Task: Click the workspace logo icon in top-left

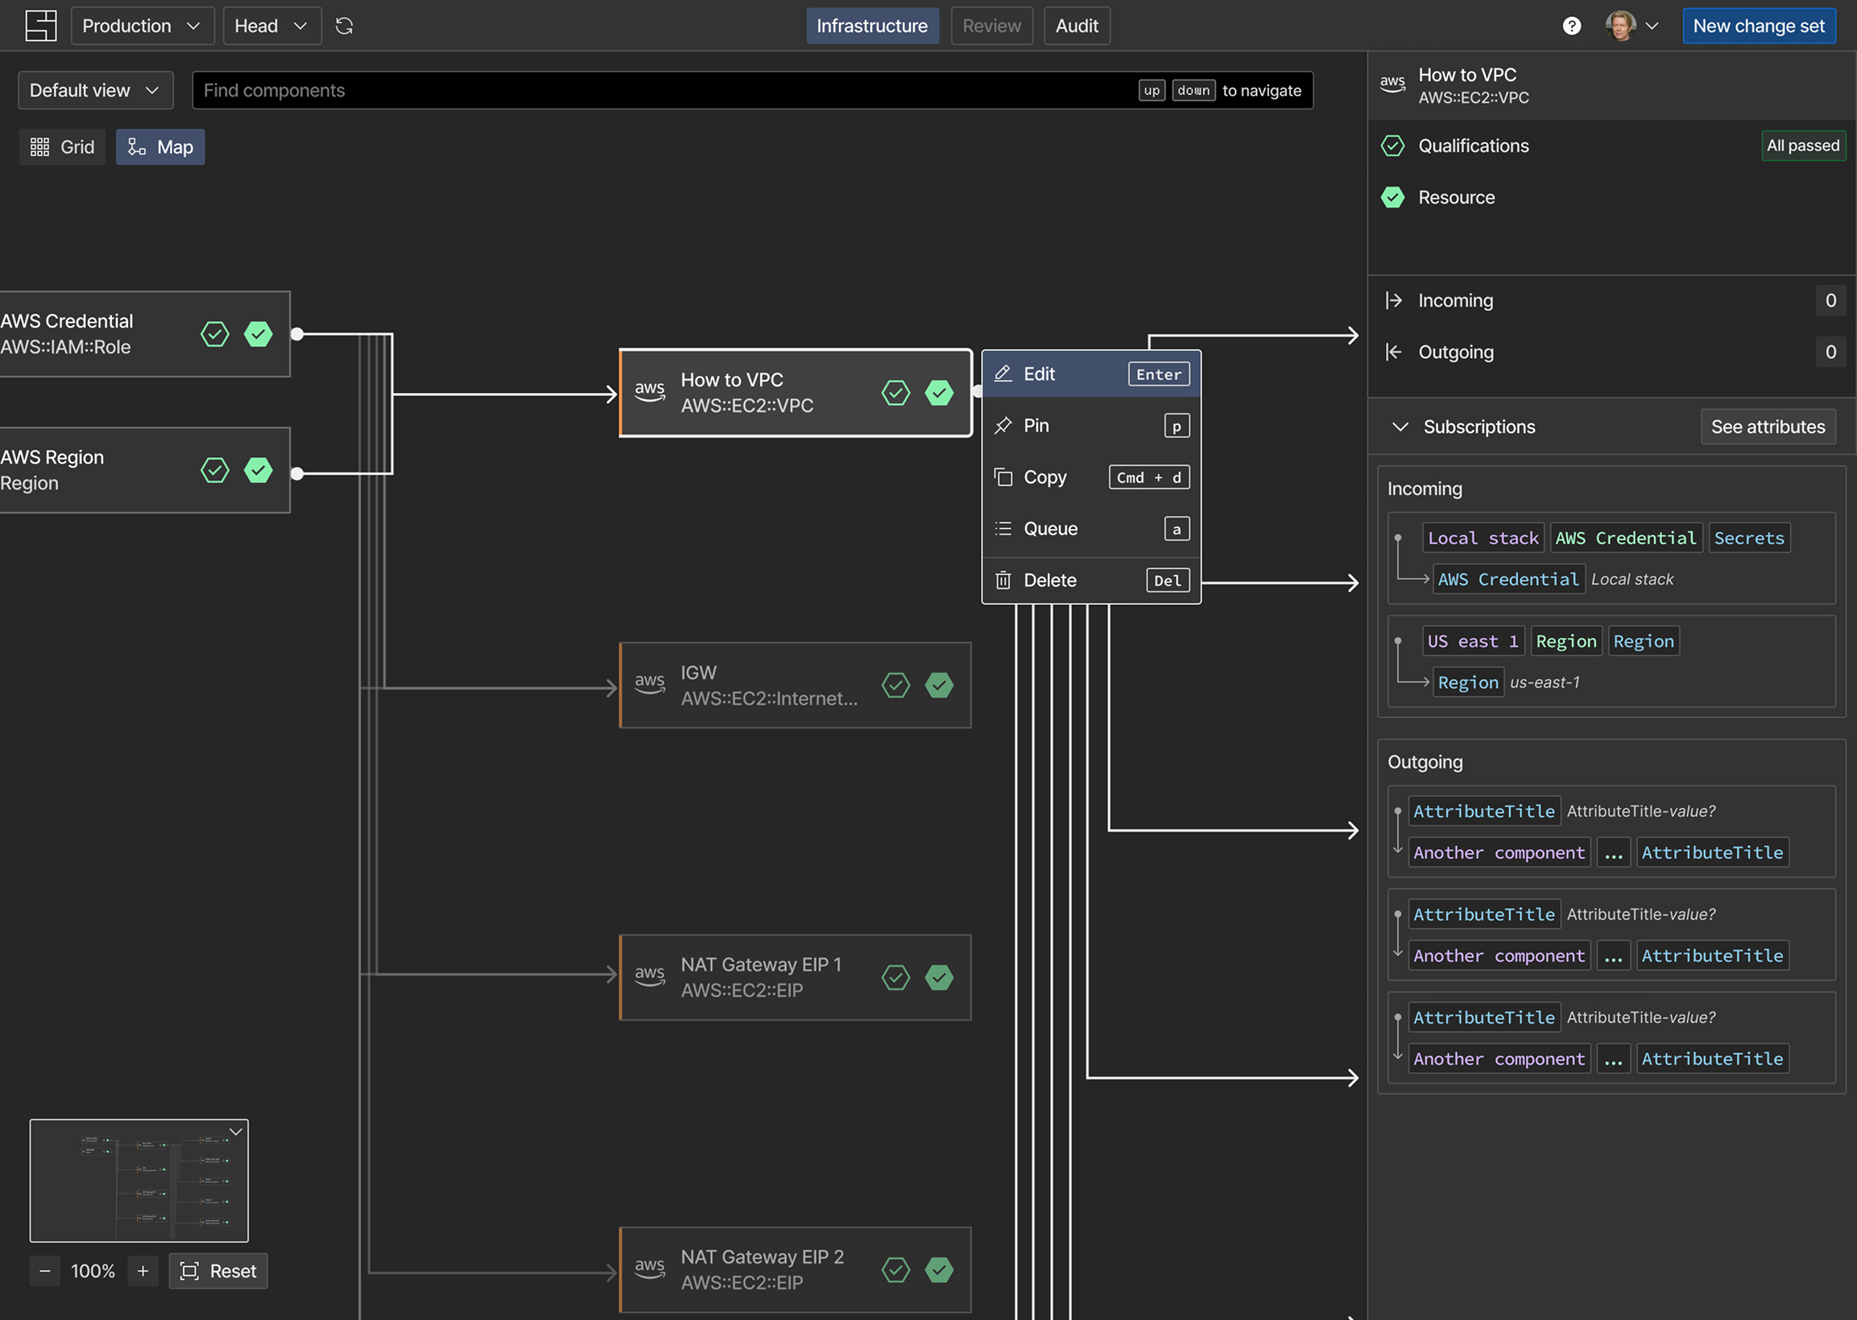Action: tap(40, 26)
